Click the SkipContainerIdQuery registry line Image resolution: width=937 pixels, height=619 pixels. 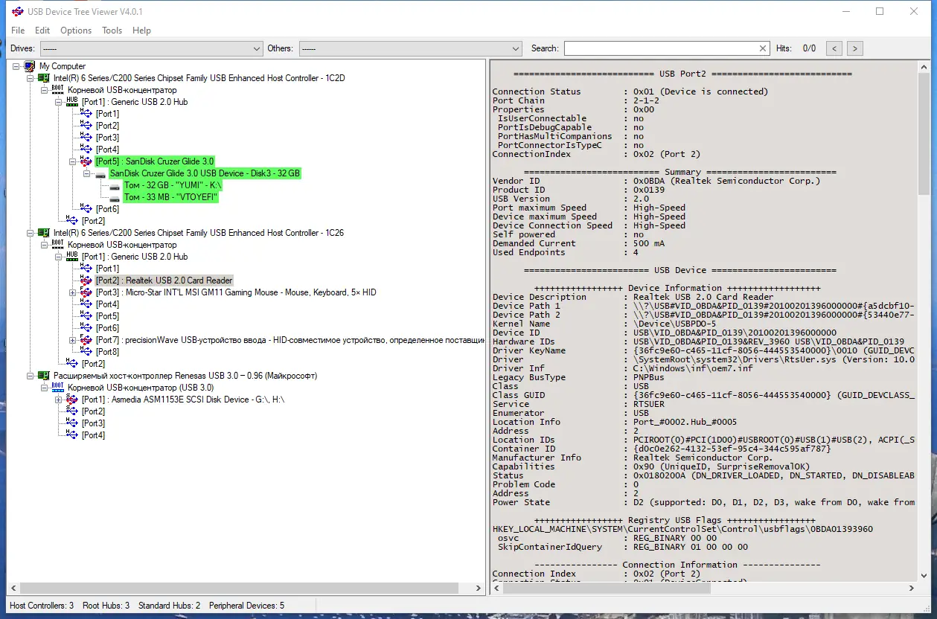click(623, 547)
